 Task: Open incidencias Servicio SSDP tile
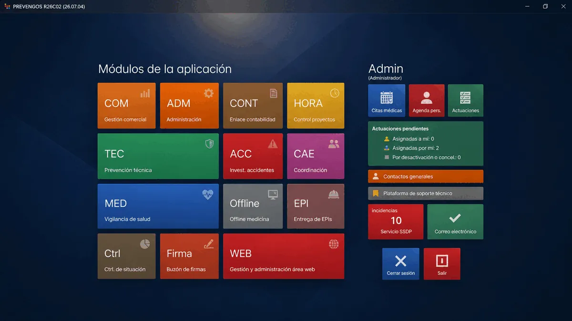(x=396, y=222)
